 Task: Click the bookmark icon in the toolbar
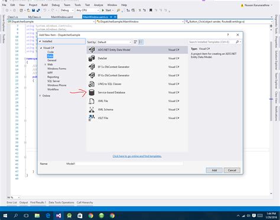tap(151, 10)
